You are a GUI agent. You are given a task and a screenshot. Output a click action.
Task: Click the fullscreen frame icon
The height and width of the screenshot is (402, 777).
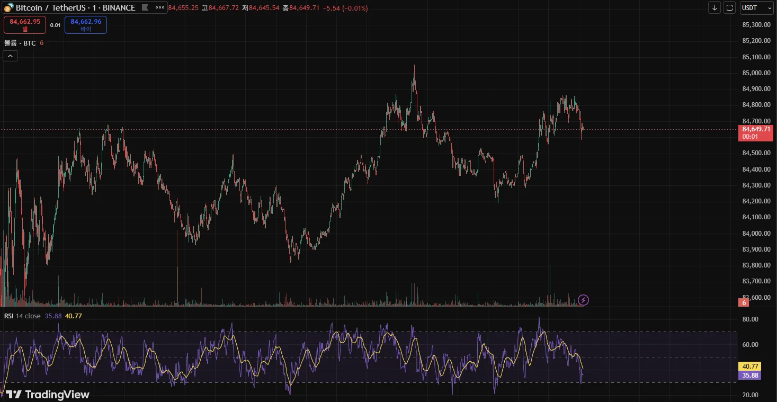(x=729, y=8)
